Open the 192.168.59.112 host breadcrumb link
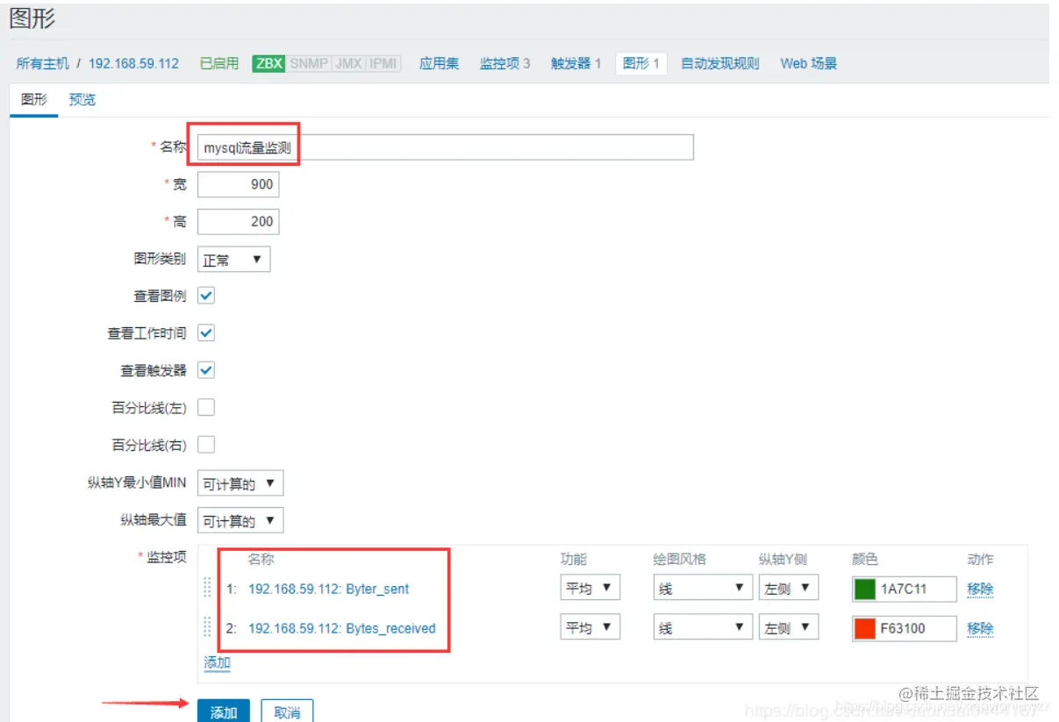 [133, 63]
